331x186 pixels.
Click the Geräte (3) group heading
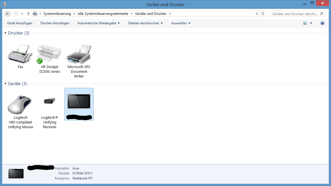[x=18, y=84]
